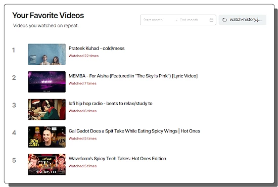The height and width of the screenshot is (187, 278).
Task: Click the End month input field
Action: (189, 20)
